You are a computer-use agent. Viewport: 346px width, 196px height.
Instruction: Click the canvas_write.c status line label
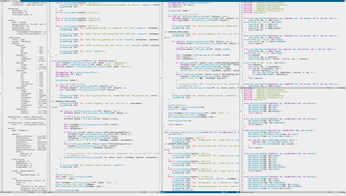click(x=247, y=192)
